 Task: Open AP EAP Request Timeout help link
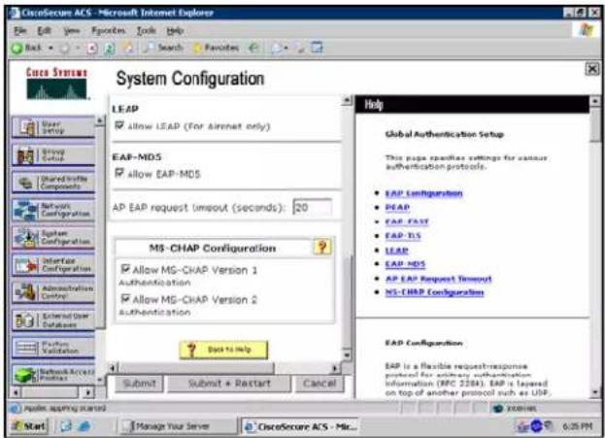tap(438, 279)
